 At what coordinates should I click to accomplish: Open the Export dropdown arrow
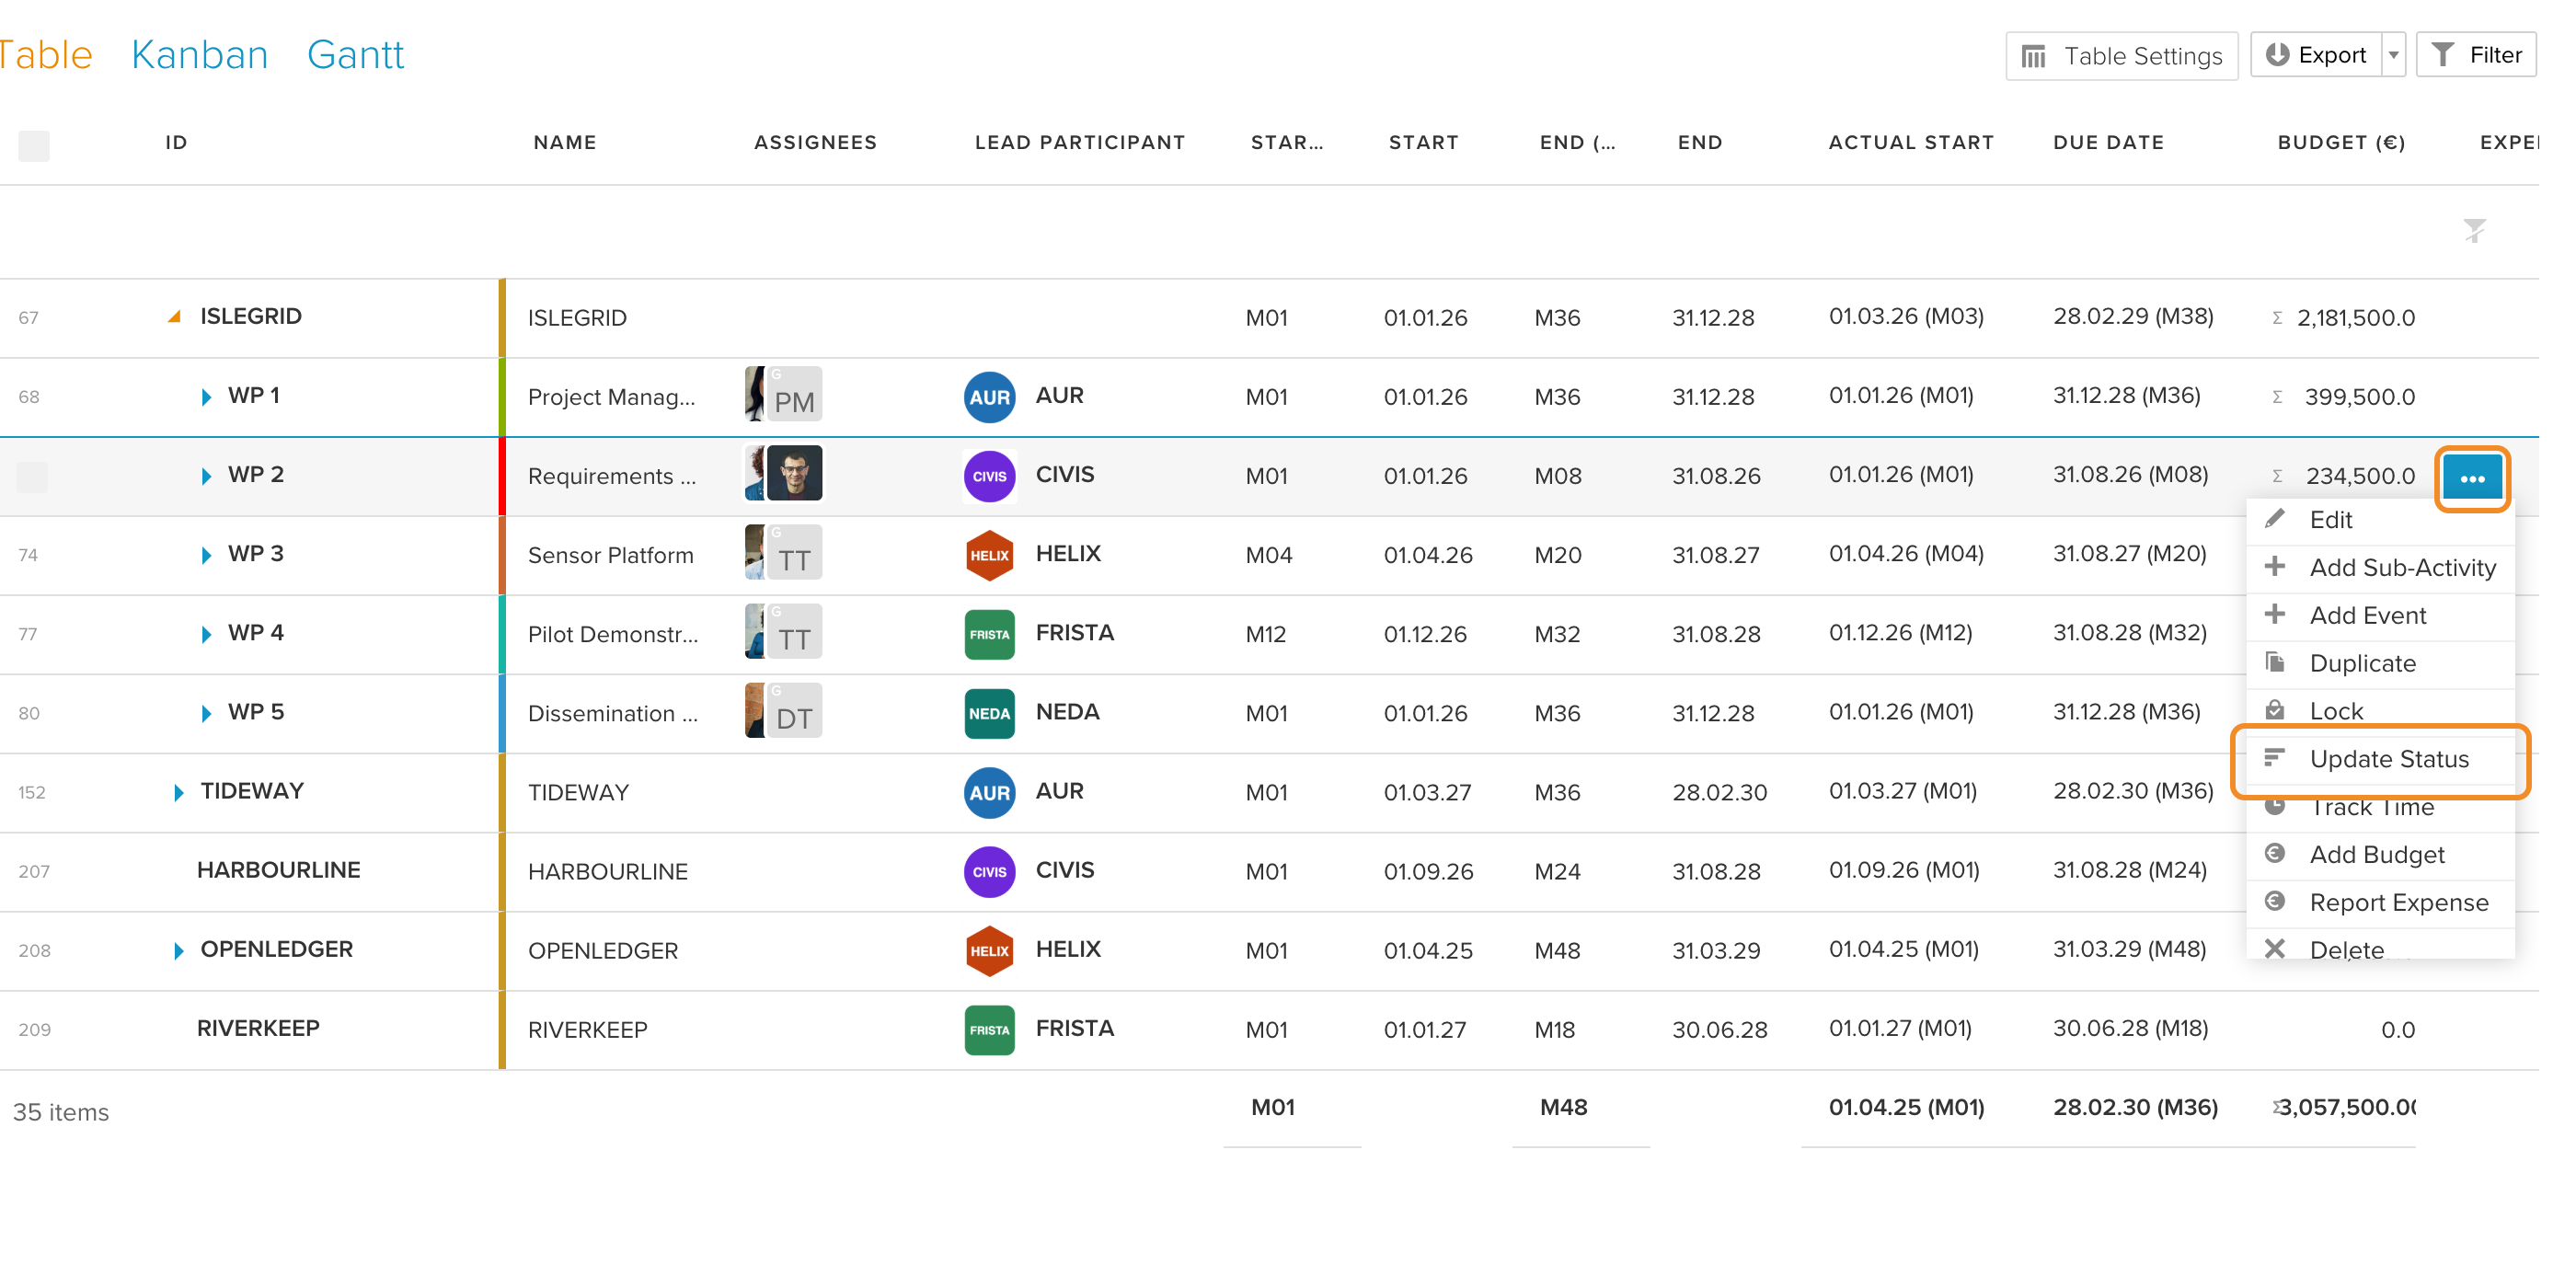coord(2392,55)
